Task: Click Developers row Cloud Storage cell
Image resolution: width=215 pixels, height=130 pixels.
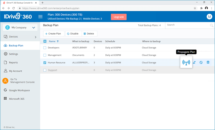Action: coord(149,48)
